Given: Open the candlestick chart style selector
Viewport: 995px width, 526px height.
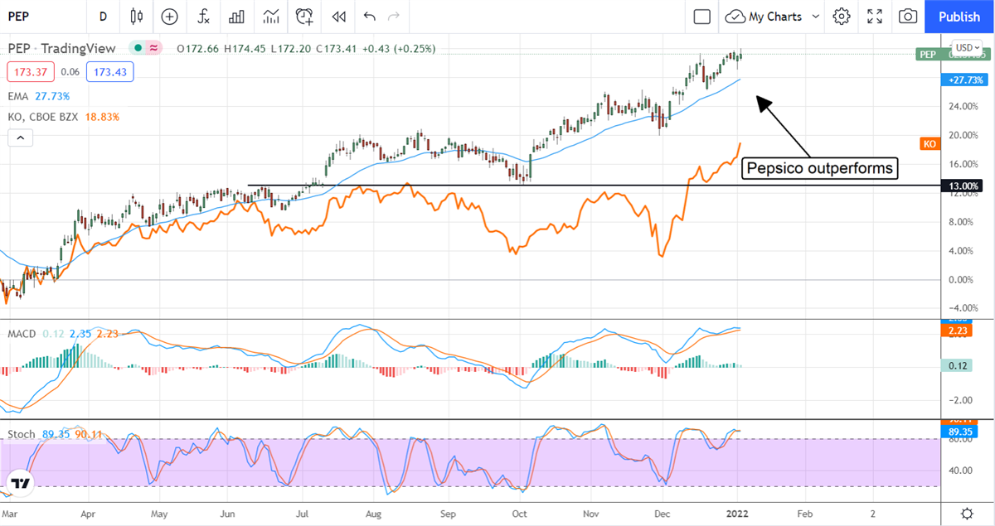Looking at the screenshot, I should 137,17.
